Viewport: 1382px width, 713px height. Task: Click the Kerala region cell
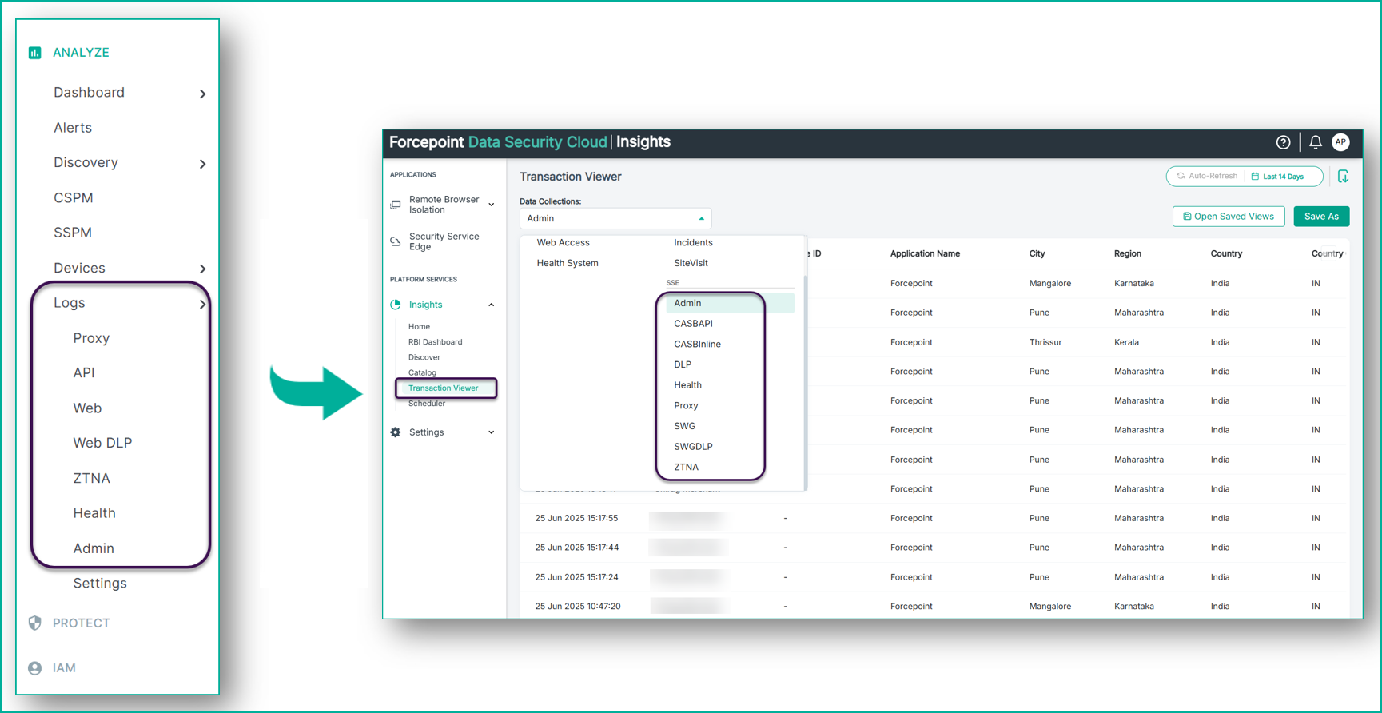click(1126, 342)
